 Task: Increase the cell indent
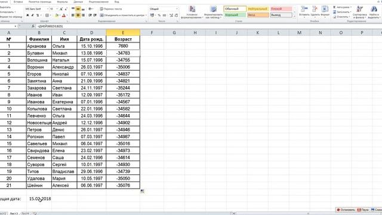coord(95,16)
